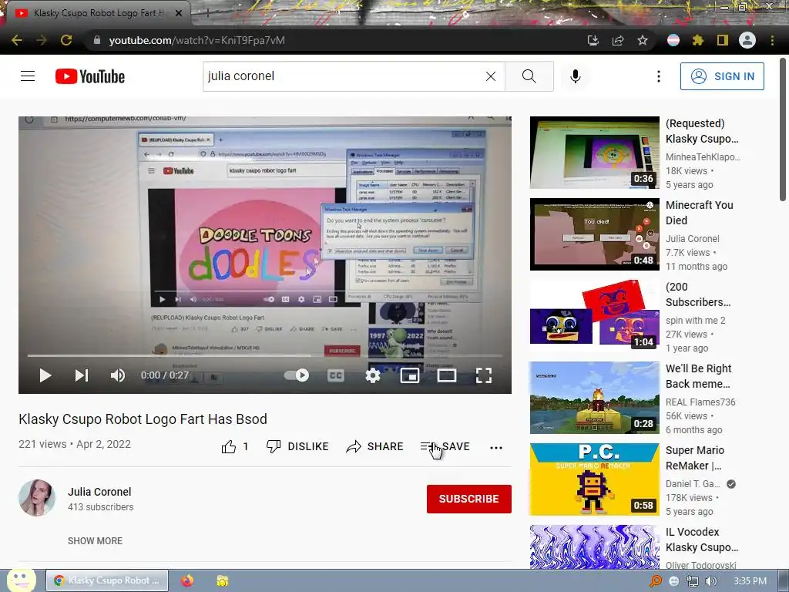Viewport: 789px width, 592px height.
Task: Start voice search with the microphone
Action: click(x=575, y=76)
